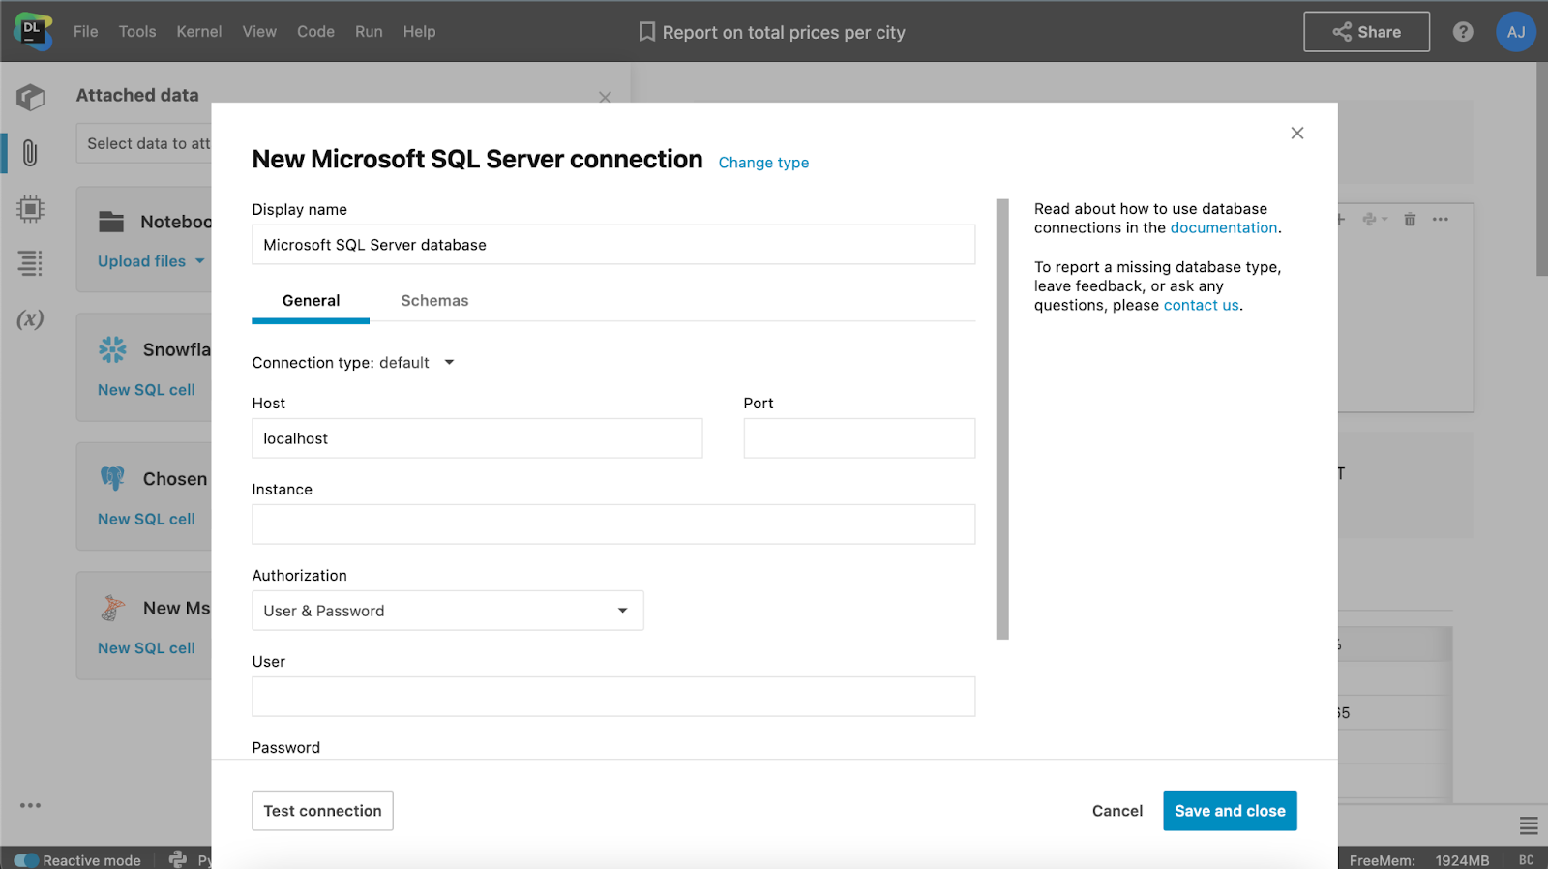
Task: Switch to the General tab
Action: (311, 301)
